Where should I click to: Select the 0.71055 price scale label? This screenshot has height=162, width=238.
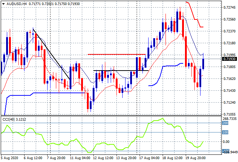pos(229,114)
